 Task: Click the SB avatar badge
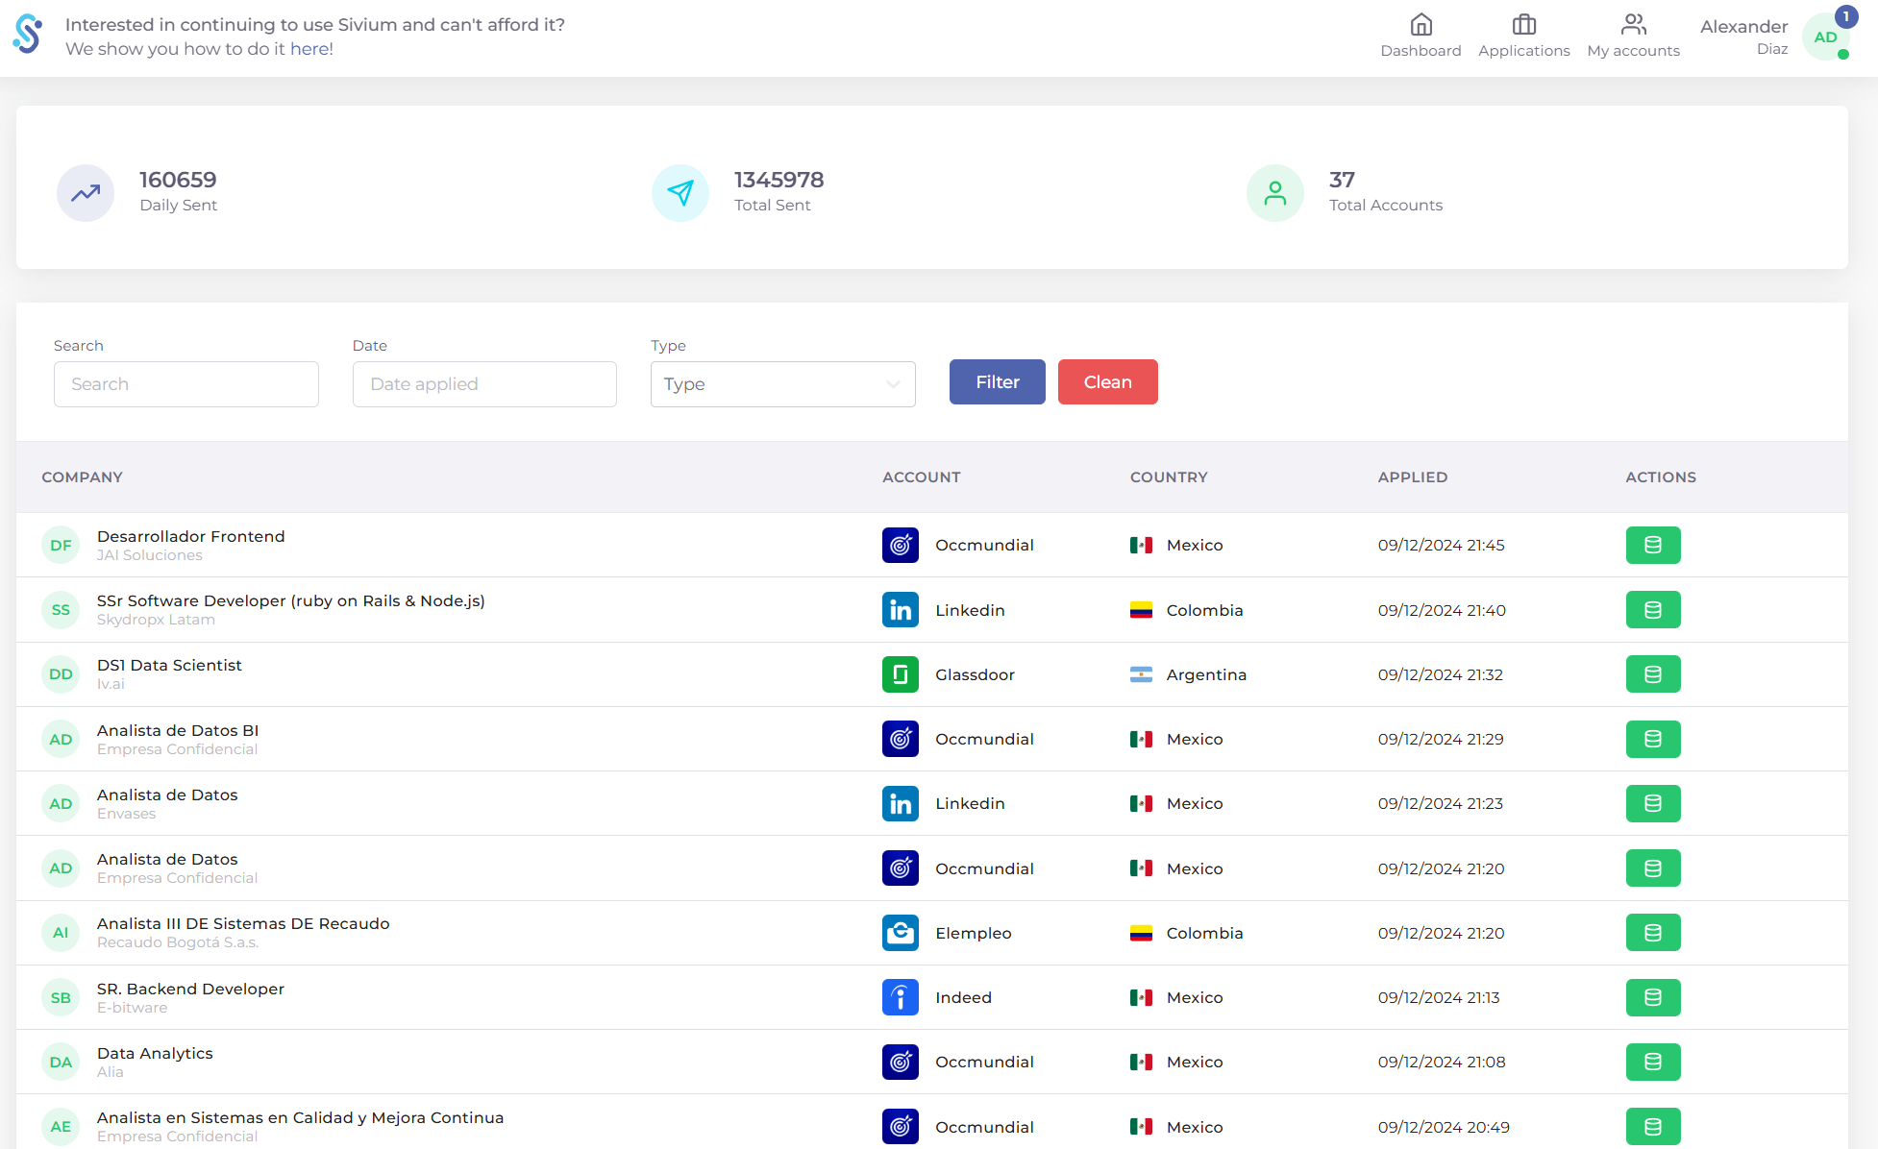click(61, 997)
